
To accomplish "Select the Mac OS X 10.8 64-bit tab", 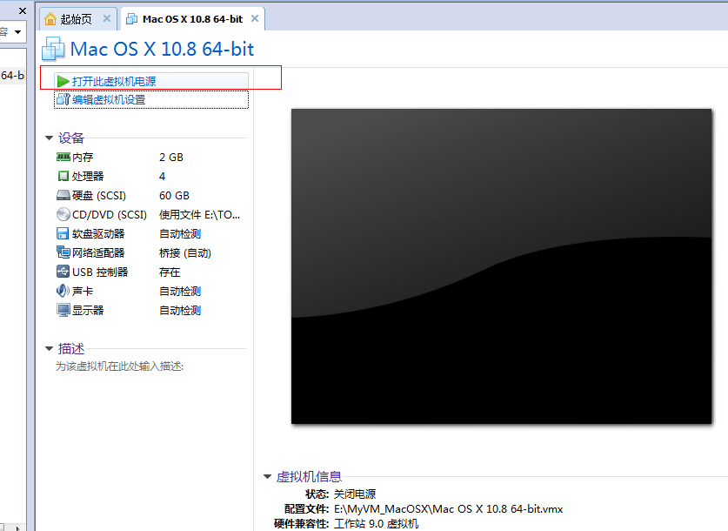I will coord(193,19).
